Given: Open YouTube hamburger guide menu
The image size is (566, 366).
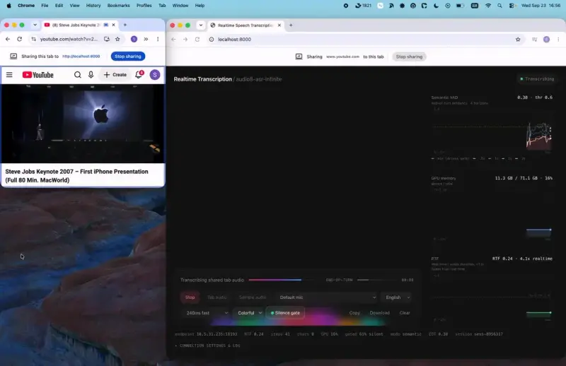Looking at the screenshot, I should pyautogui.click(x=9, y=75).
